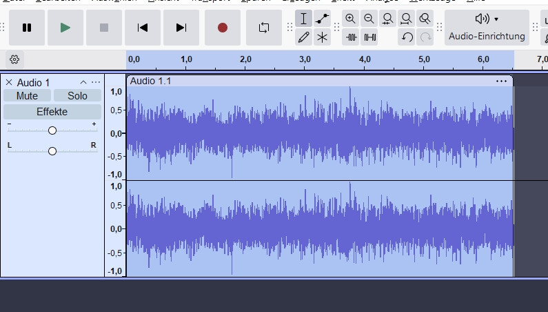This screenshot has height=312, width=548.
Task: Open the Audio 1.1 clip menu
Action: 501,81
